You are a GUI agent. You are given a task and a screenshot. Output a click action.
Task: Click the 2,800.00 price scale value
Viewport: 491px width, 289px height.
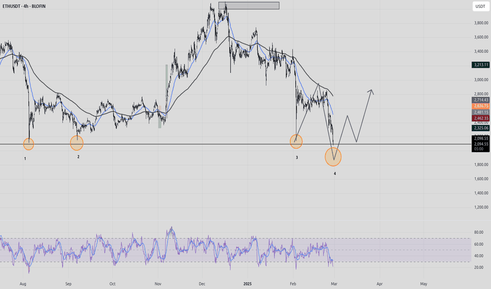(481, 94)
